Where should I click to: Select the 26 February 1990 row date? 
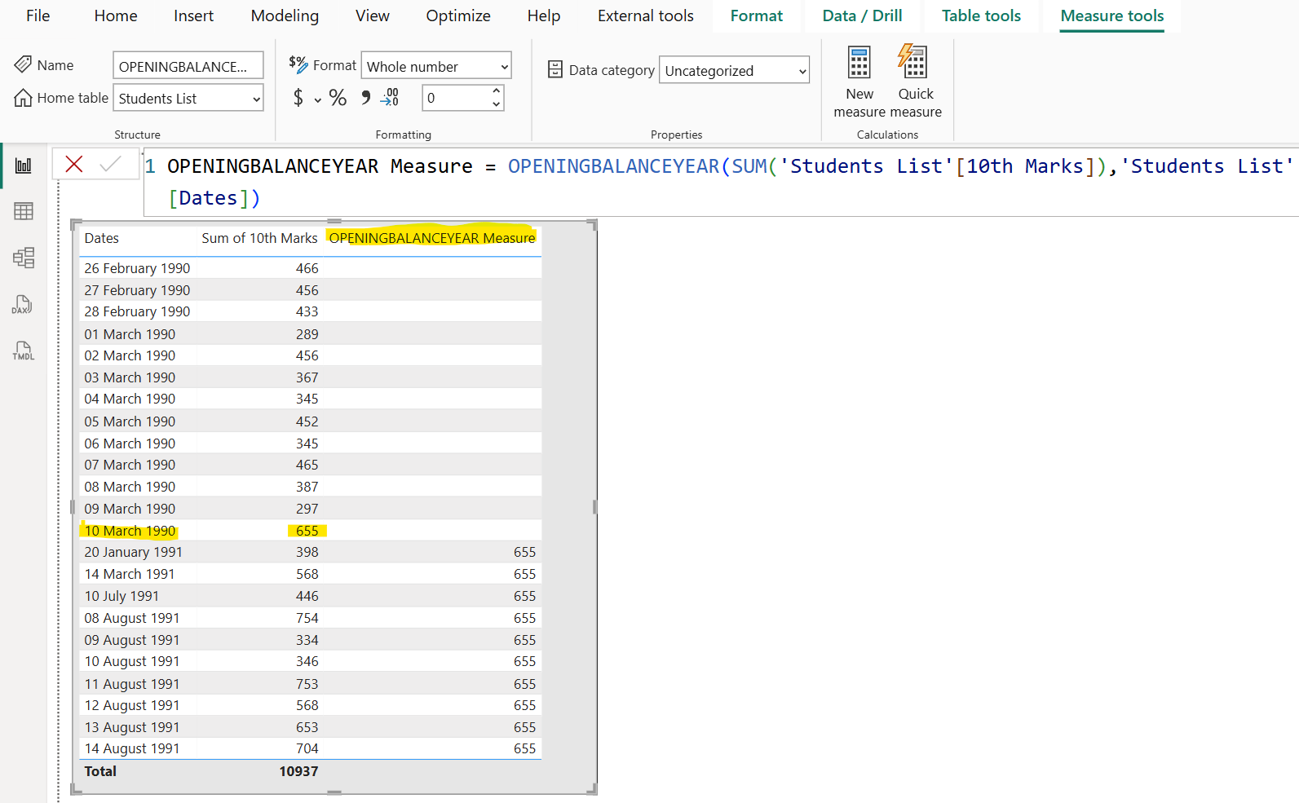pyautogui.click(x=137, y=268)
